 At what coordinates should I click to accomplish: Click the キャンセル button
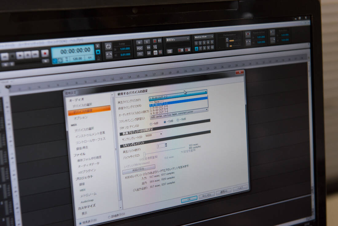tap(206, 195)
